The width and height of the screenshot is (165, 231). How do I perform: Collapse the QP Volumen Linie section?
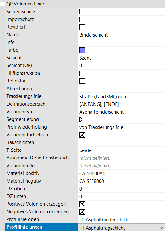[3, 4]
